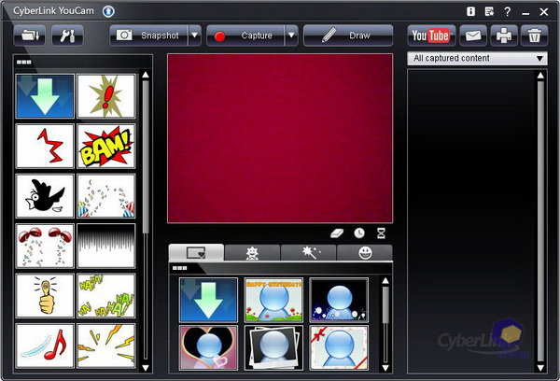The image size is (560, 381).
Task: Select the BAM! comic effect thumbnail
Action: click(105, 146)
